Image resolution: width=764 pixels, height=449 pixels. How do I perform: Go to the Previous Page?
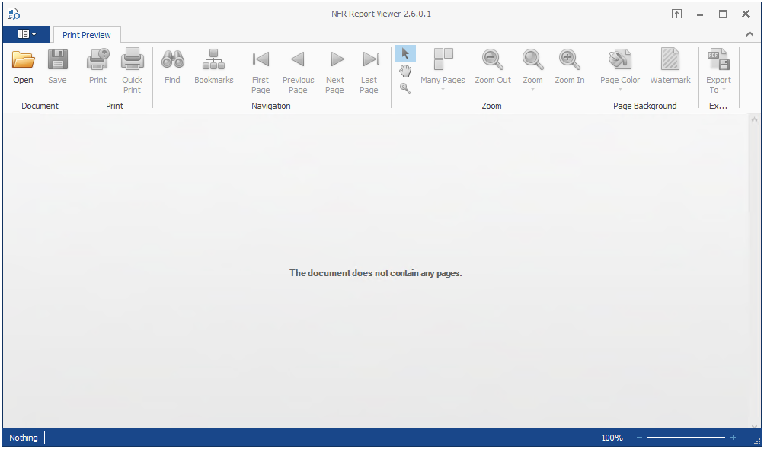[298, 71]
